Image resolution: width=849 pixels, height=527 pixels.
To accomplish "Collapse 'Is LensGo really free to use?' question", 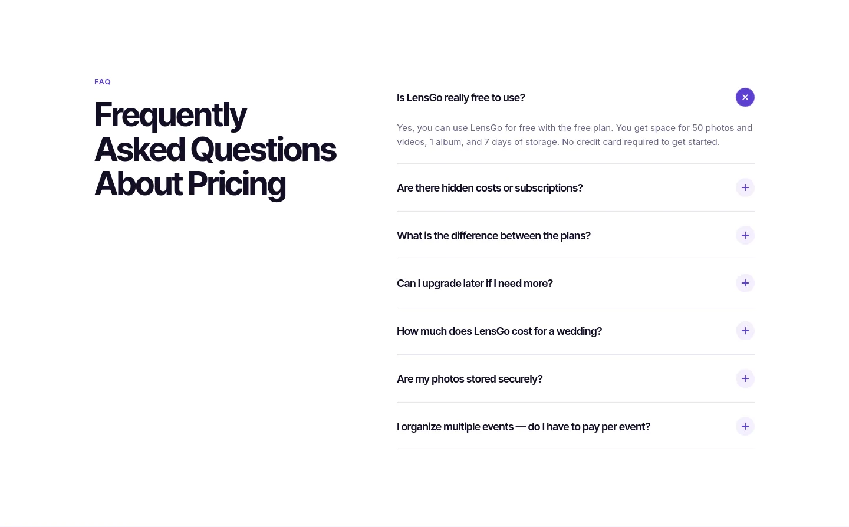I will (x=575, y=97).
